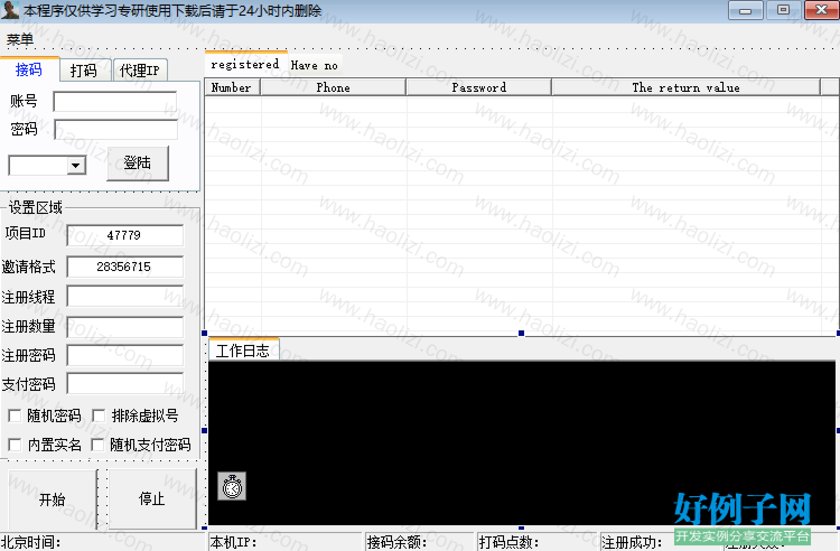
Task: Enable the 随机密码 checkbox
Action: point(15,415)
